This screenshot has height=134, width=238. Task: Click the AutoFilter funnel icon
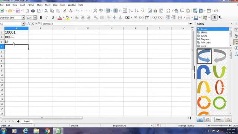[142, 11]
